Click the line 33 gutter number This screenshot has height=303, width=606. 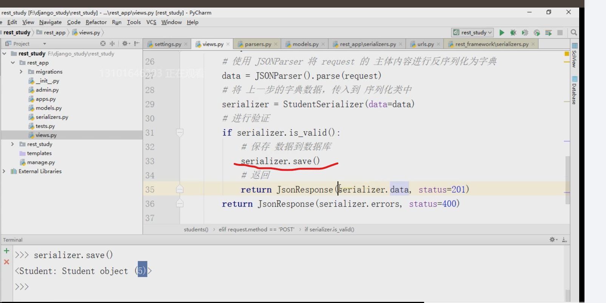(x=150, y=161)
